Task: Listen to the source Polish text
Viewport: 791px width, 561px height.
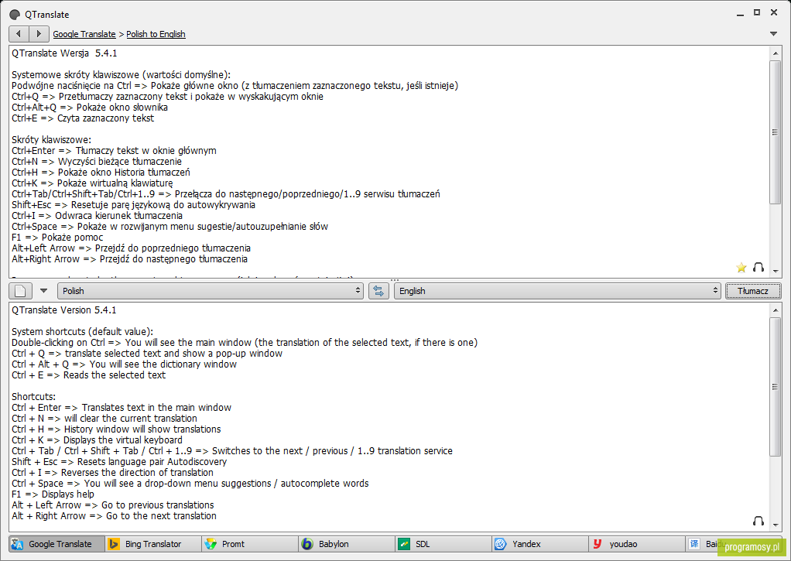Action: [758, 268]
